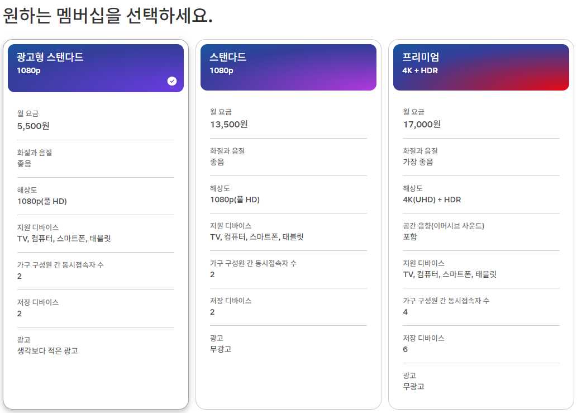
Task: Click the red 프리미엄 plan banner
Action: coord(481,68)
